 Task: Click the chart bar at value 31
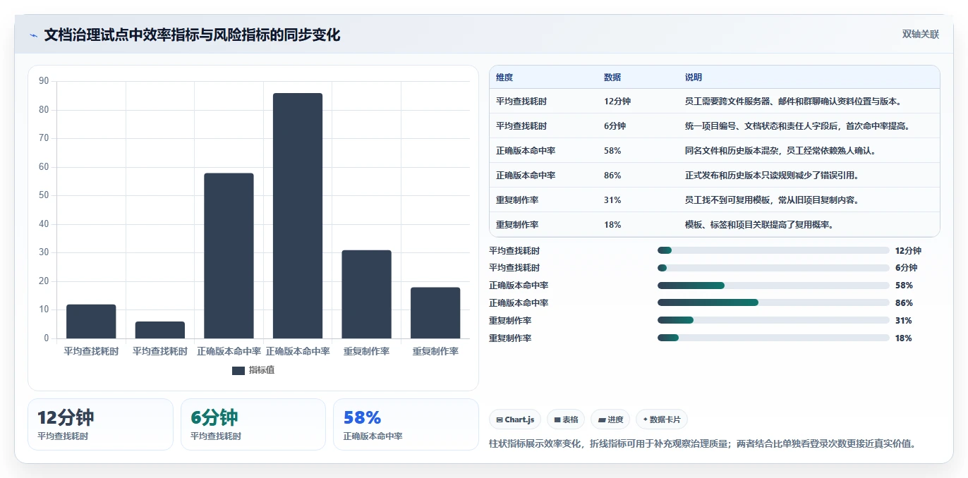click(366, 294)
